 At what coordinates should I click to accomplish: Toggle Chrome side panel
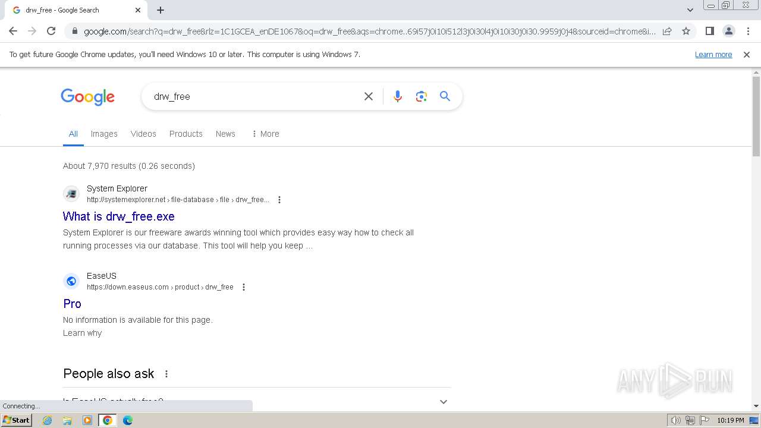tap(709, 31)
